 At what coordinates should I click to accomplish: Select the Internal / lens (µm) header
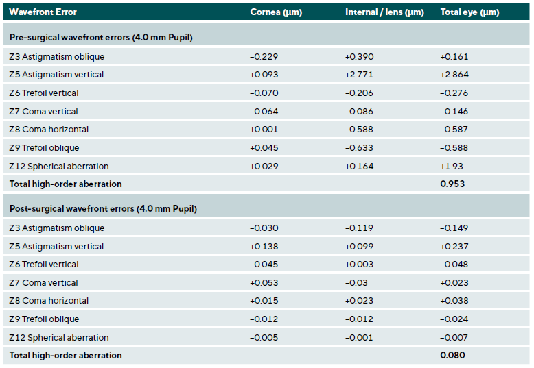pos(384,12)
